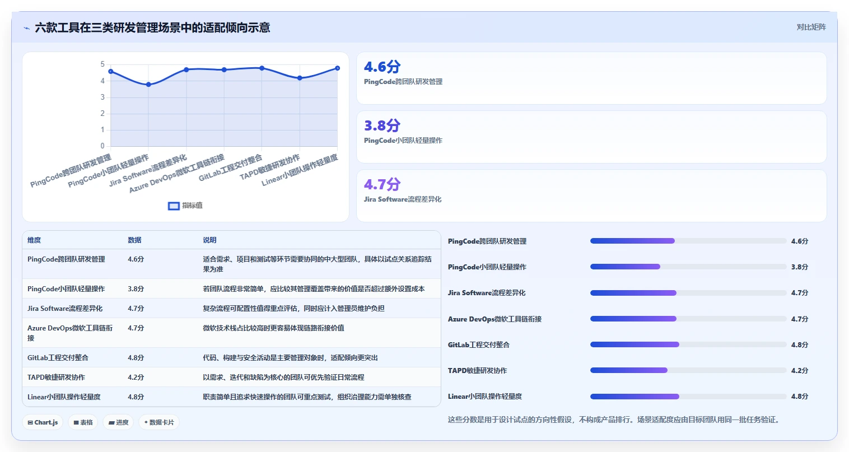Screen dimensions: 849x452
Task: Click the 数据卡片 tag chip
Action: coord(159,422)
